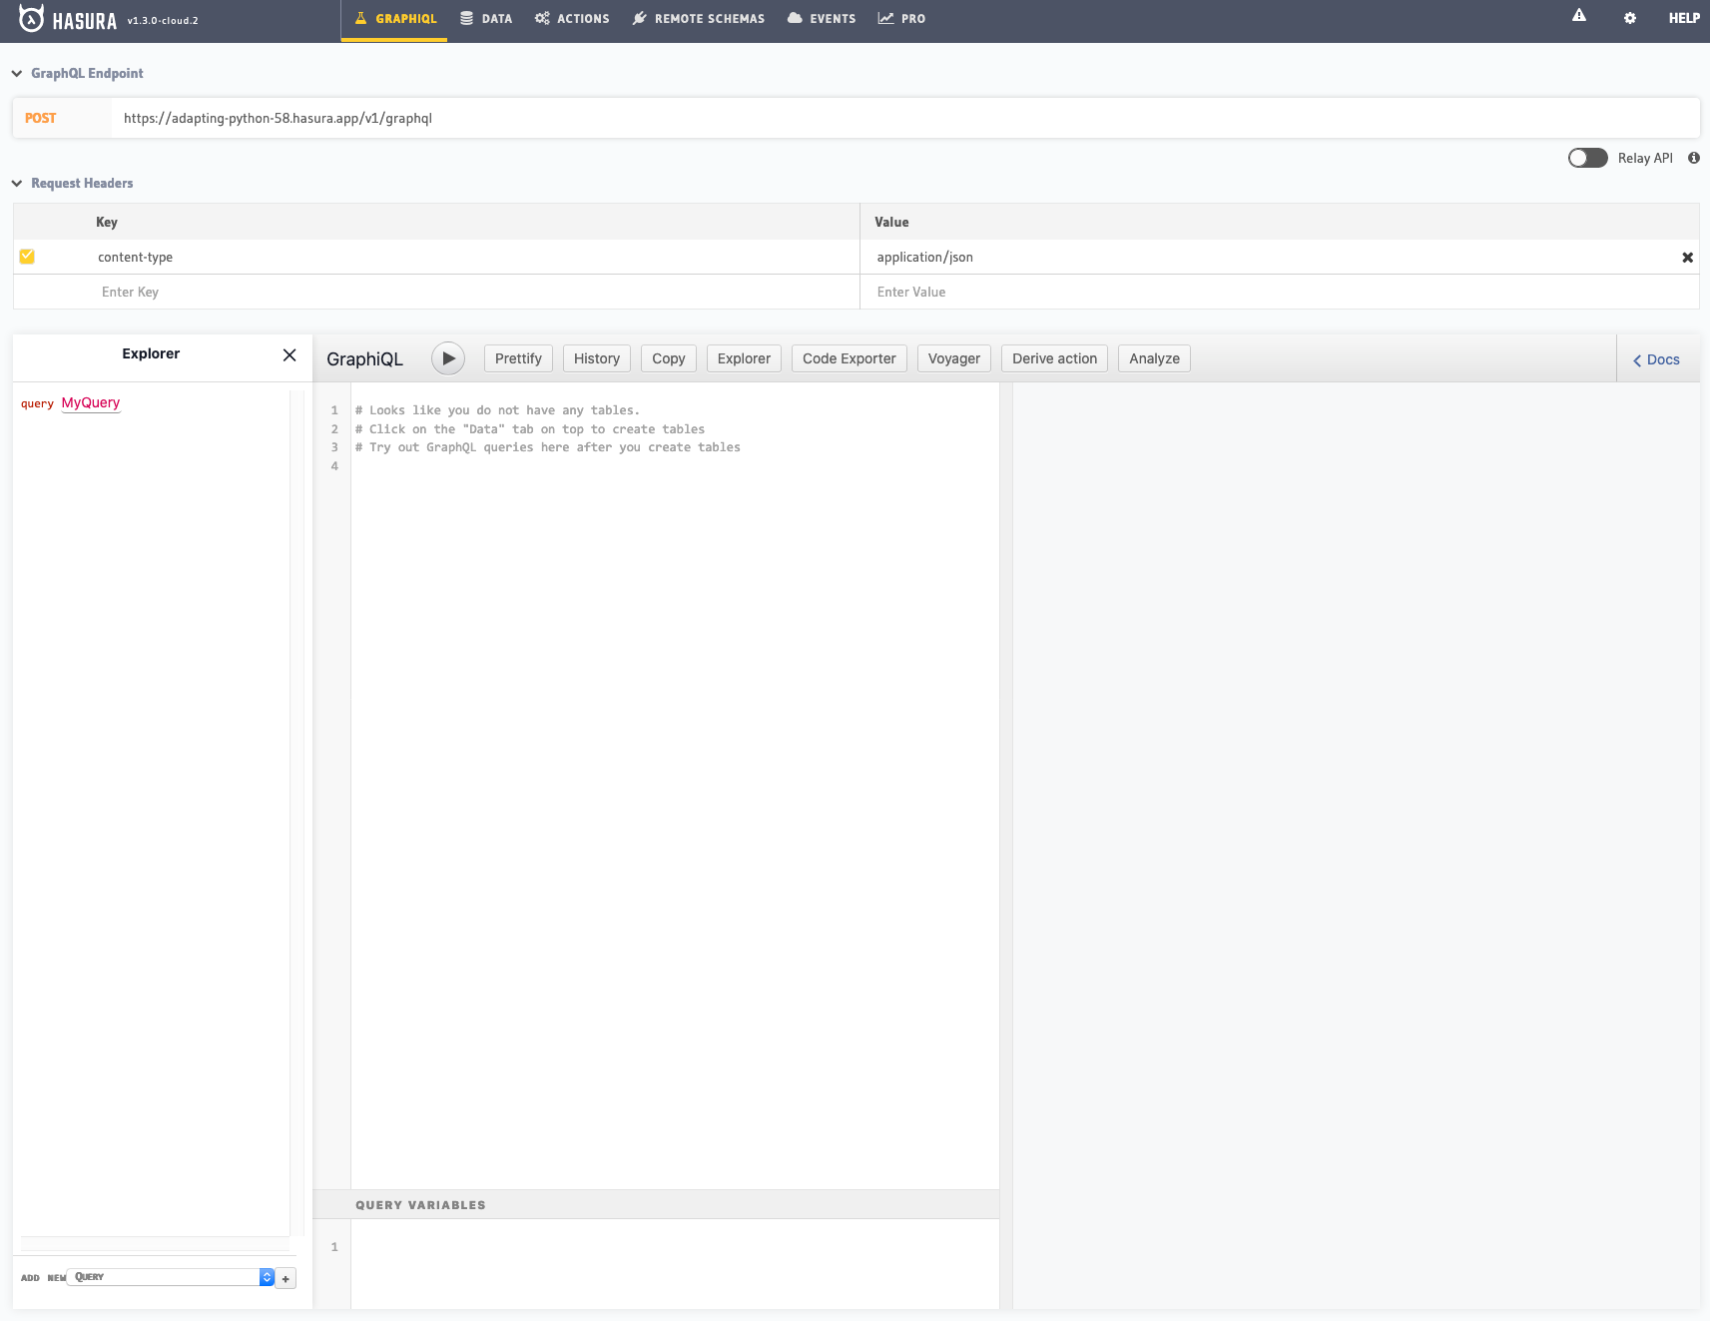Collapse the GraphQL Endpoint section

pos(17,73)
